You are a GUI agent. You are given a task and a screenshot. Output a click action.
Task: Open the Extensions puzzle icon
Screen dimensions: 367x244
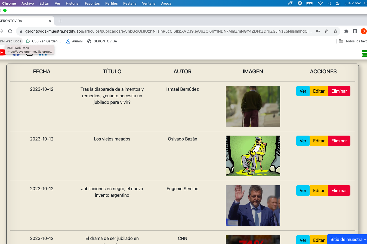[x=346, y=31]
